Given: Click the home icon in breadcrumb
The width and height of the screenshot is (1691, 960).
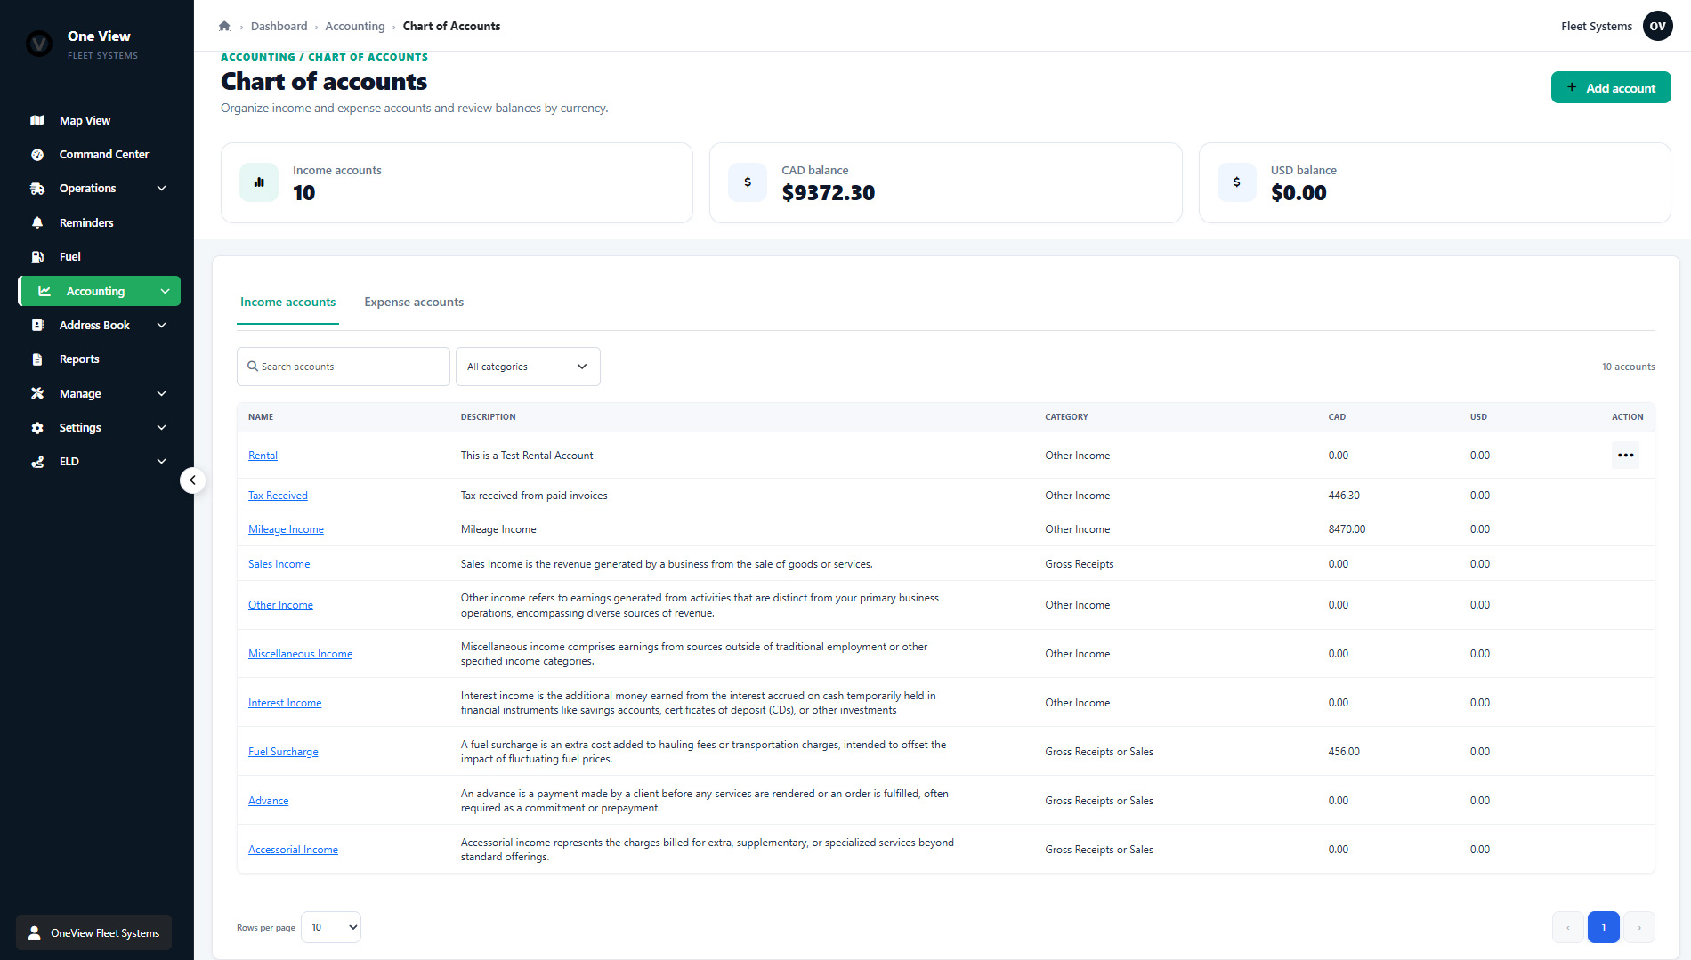Looking at the screenshot, I should [x=224, y=26].
